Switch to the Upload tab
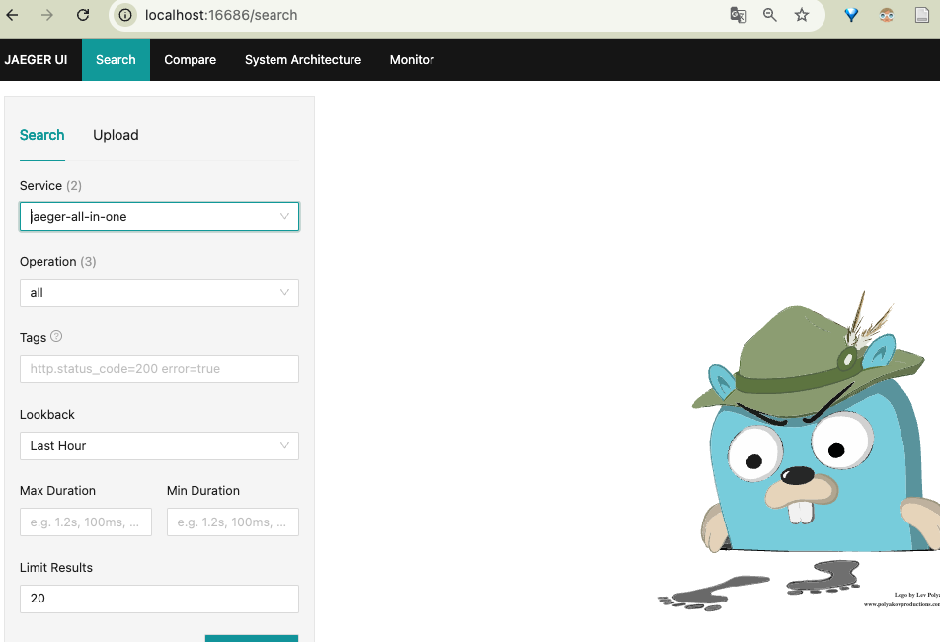This screenshot has width=940, height=642. 116,135
